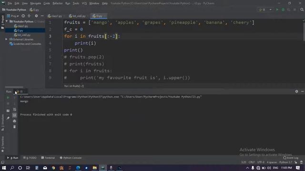Viewport: 305px width, 171px height.
Task: Select Scratches and Consoles in tree
Action: click(25, 44)
